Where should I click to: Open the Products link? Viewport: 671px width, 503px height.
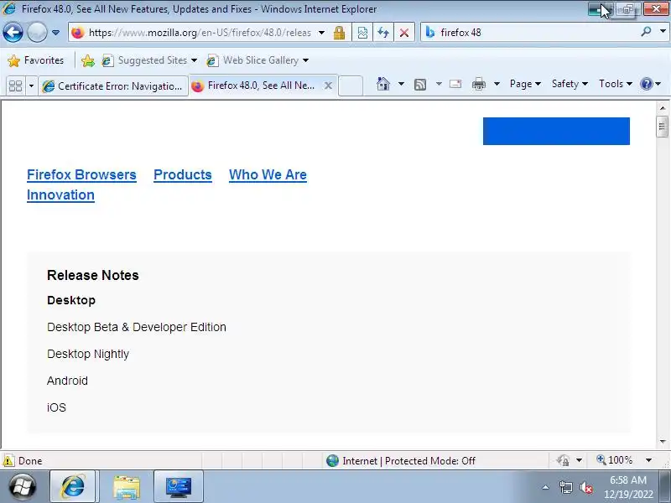(x=183, y=174)
